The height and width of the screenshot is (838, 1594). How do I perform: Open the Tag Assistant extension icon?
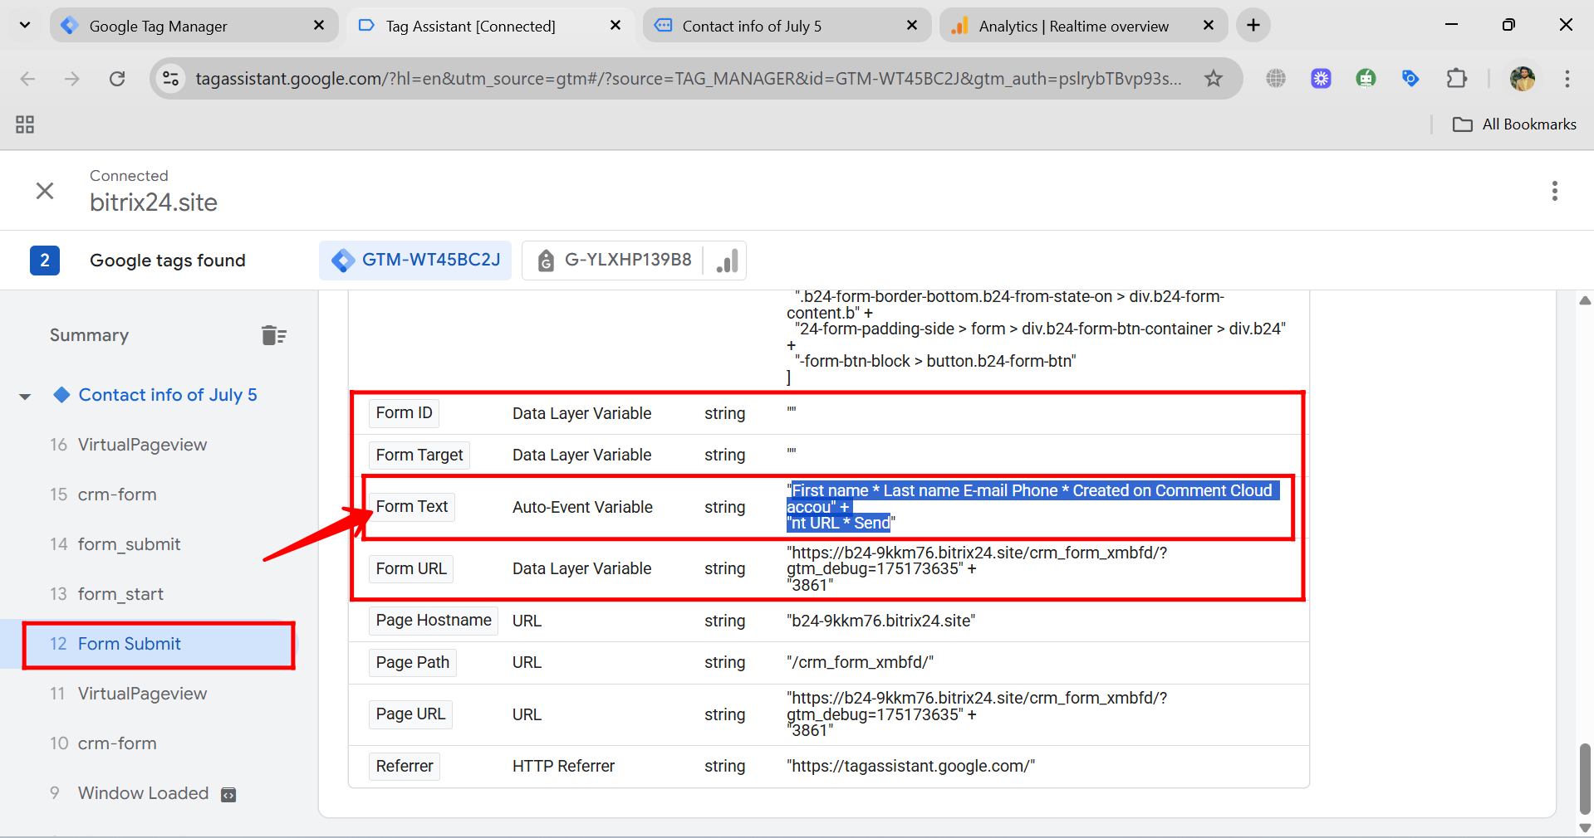pyautogui.click(x=1410, y=79)
